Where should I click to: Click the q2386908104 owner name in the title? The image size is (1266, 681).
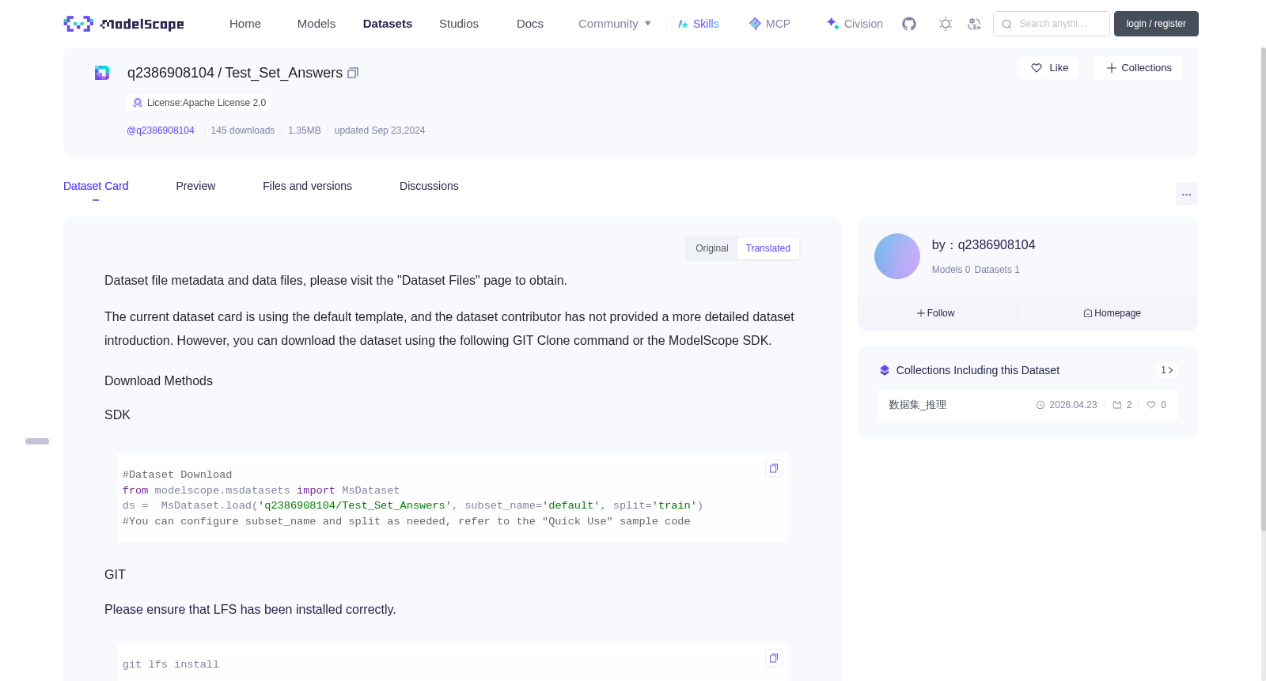pos(171,73)
